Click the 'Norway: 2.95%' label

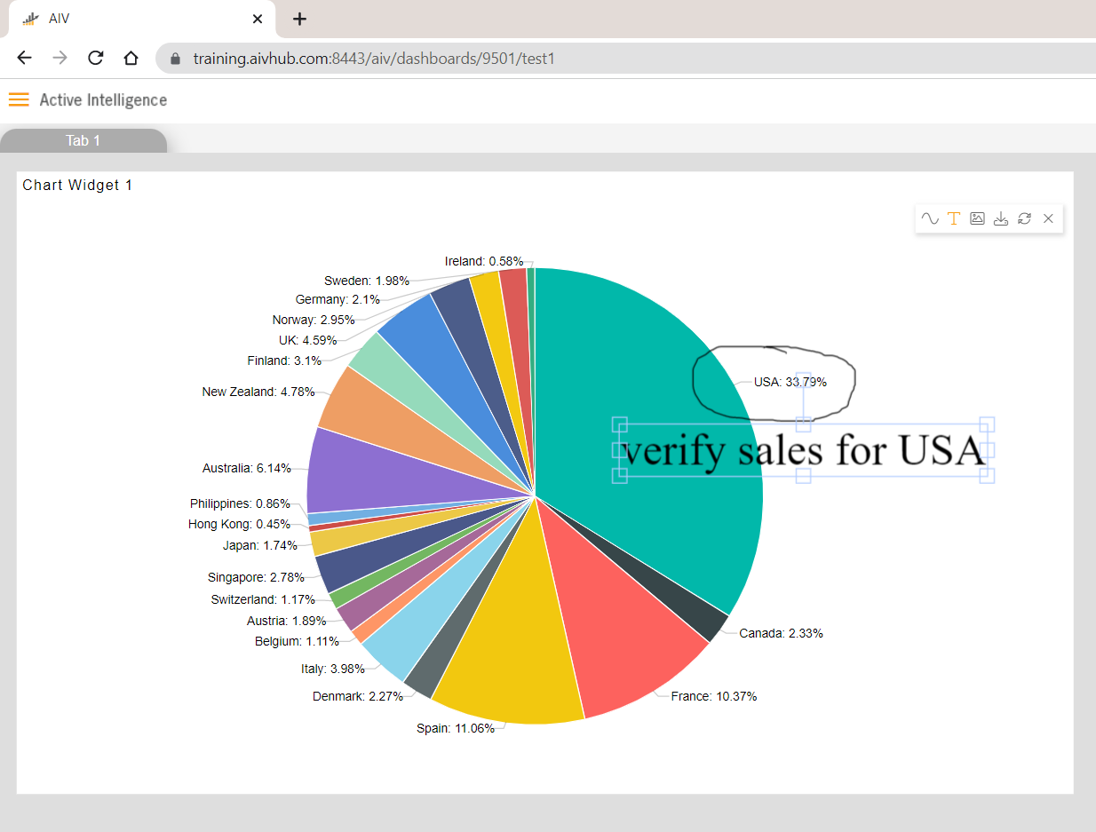pyautogui.click(x=314, y=320)
